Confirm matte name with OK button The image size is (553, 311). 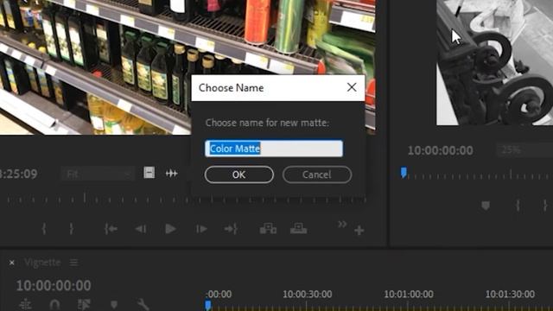[238, 175]
